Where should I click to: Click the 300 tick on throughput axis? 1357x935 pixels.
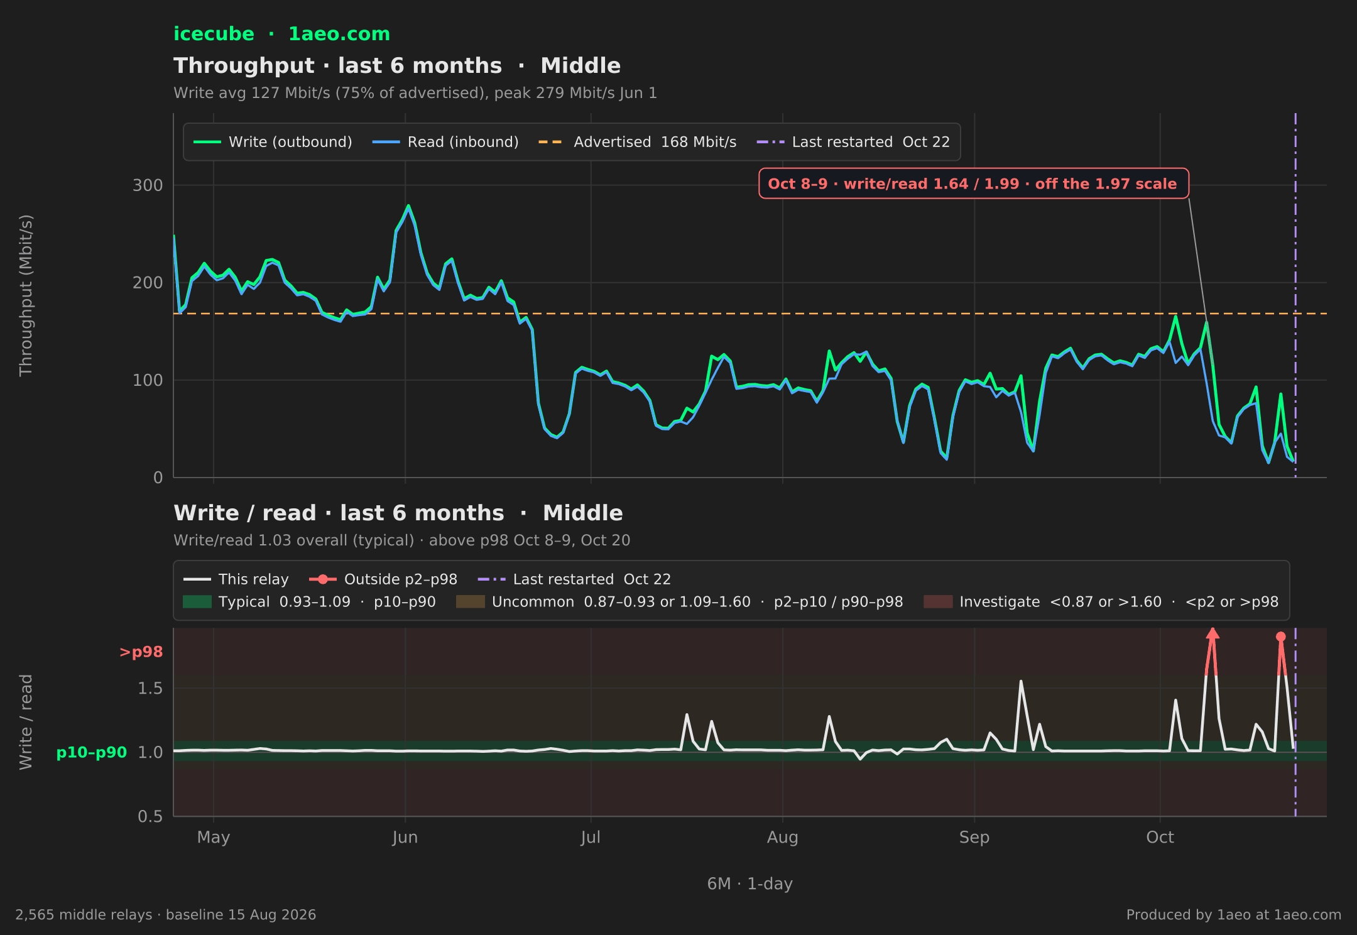148,185
